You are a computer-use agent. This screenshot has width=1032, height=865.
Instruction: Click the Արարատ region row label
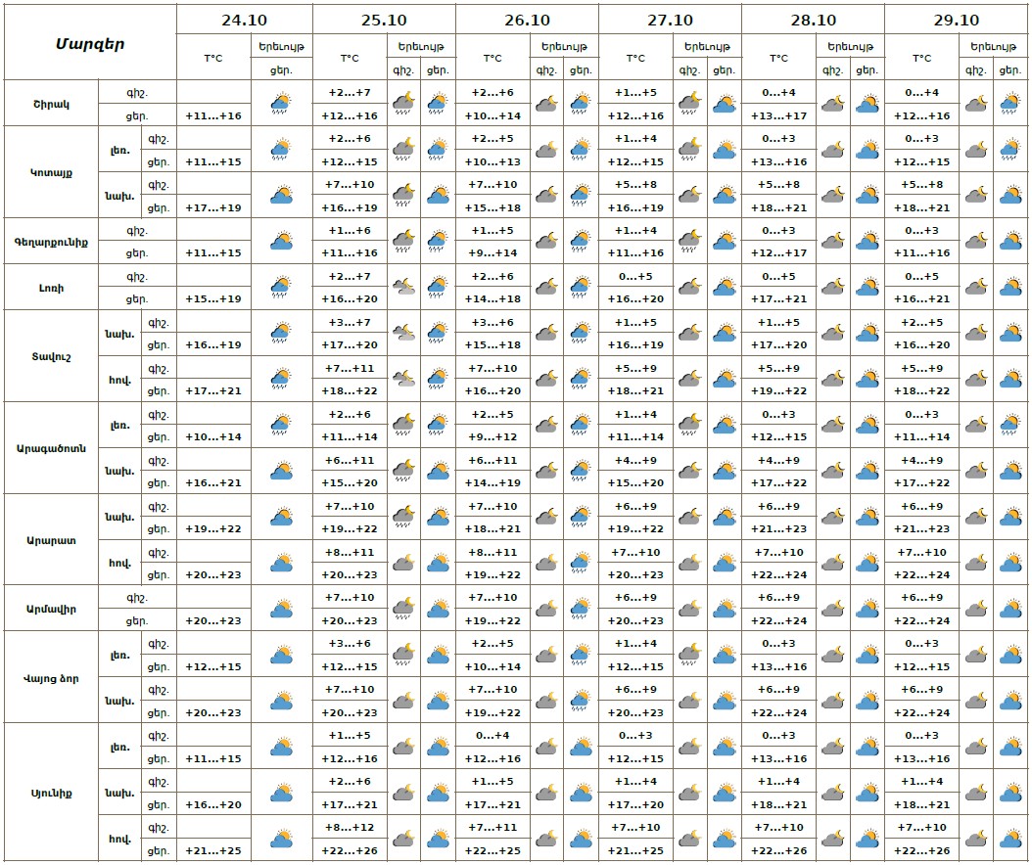51,540
